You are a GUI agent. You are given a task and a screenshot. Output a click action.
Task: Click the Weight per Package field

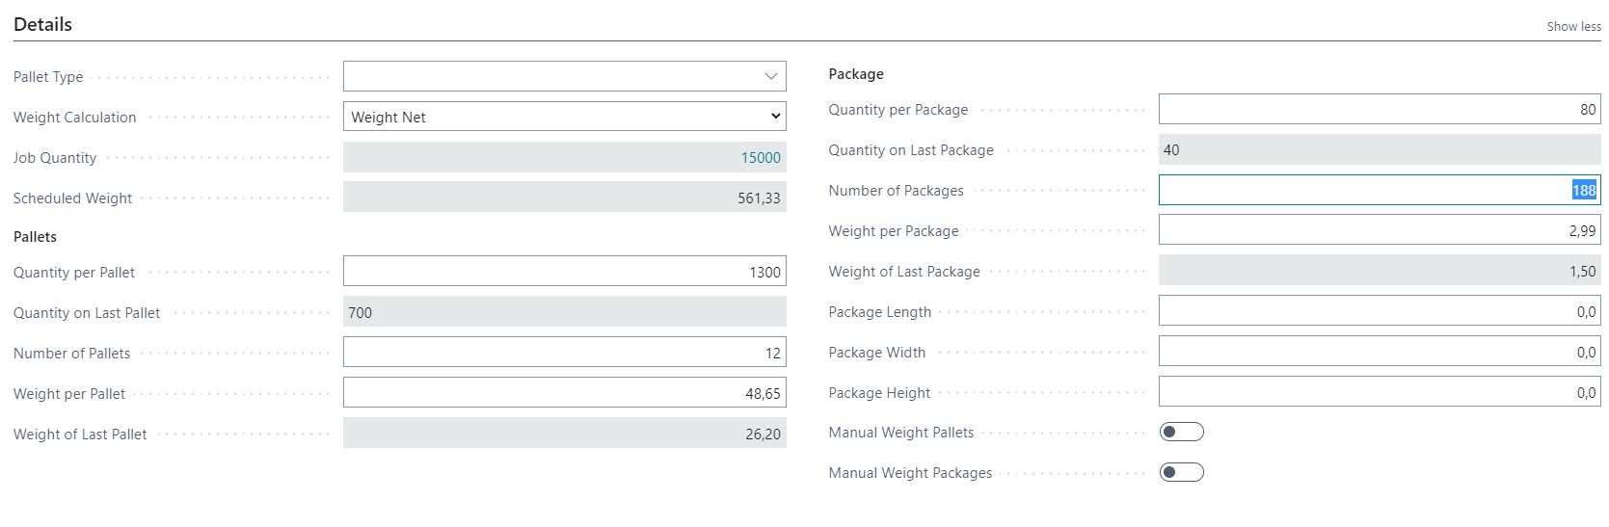[x=1380, y=230]
